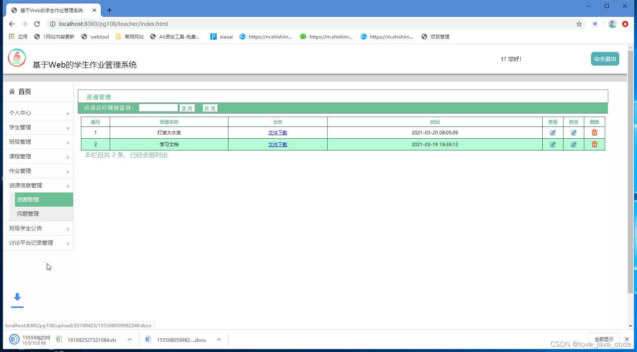Click view icon for row 打发大水发

(x=552, y=133)
